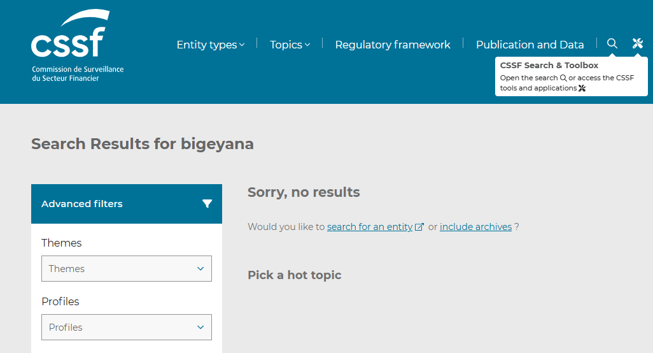653x353 pixels.
Task: Click the CSSF Search & Toolbox tooltip
Action: (x=571, y=77)
